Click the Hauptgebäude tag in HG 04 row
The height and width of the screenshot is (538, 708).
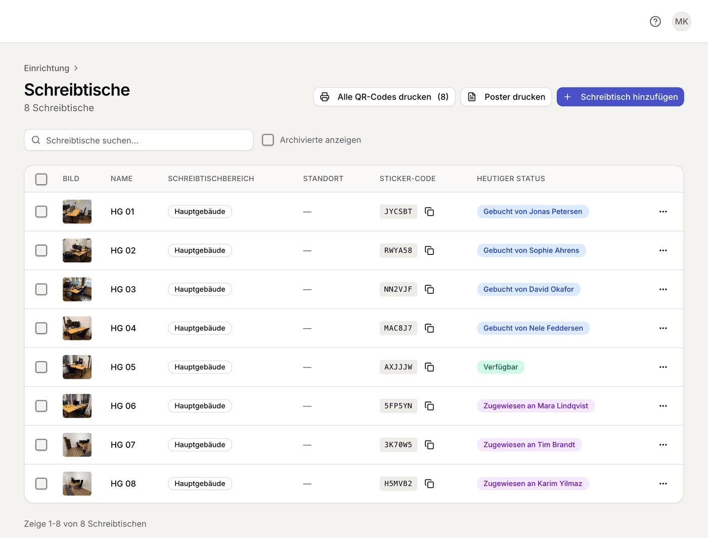pos(200,328)
